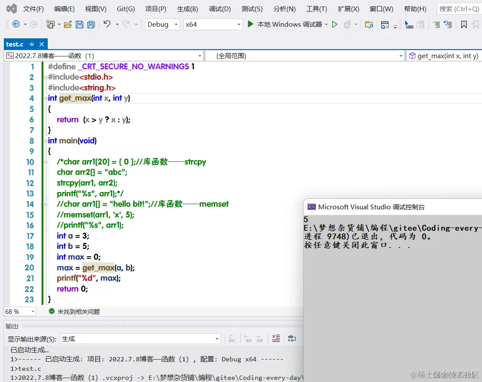Toggle pin on test.c tab
Image resolution: width=482 pixels, height=382 pixels.
[x=31, y=44]
